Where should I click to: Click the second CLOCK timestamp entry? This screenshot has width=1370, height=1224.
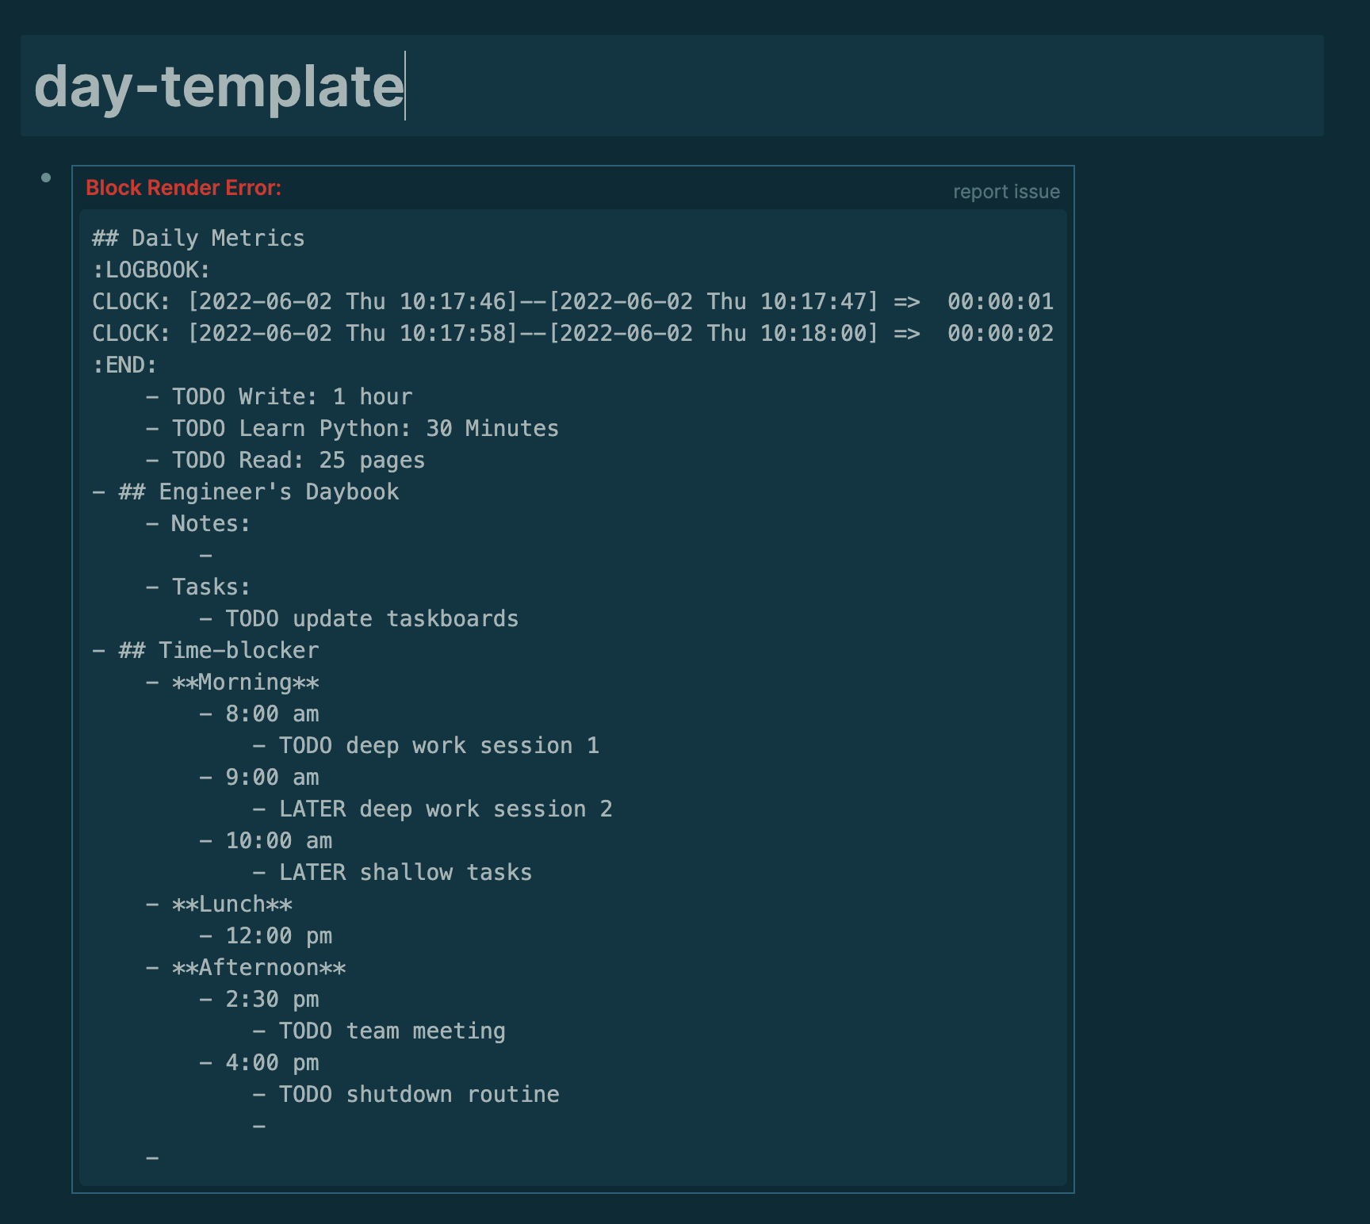571,332
